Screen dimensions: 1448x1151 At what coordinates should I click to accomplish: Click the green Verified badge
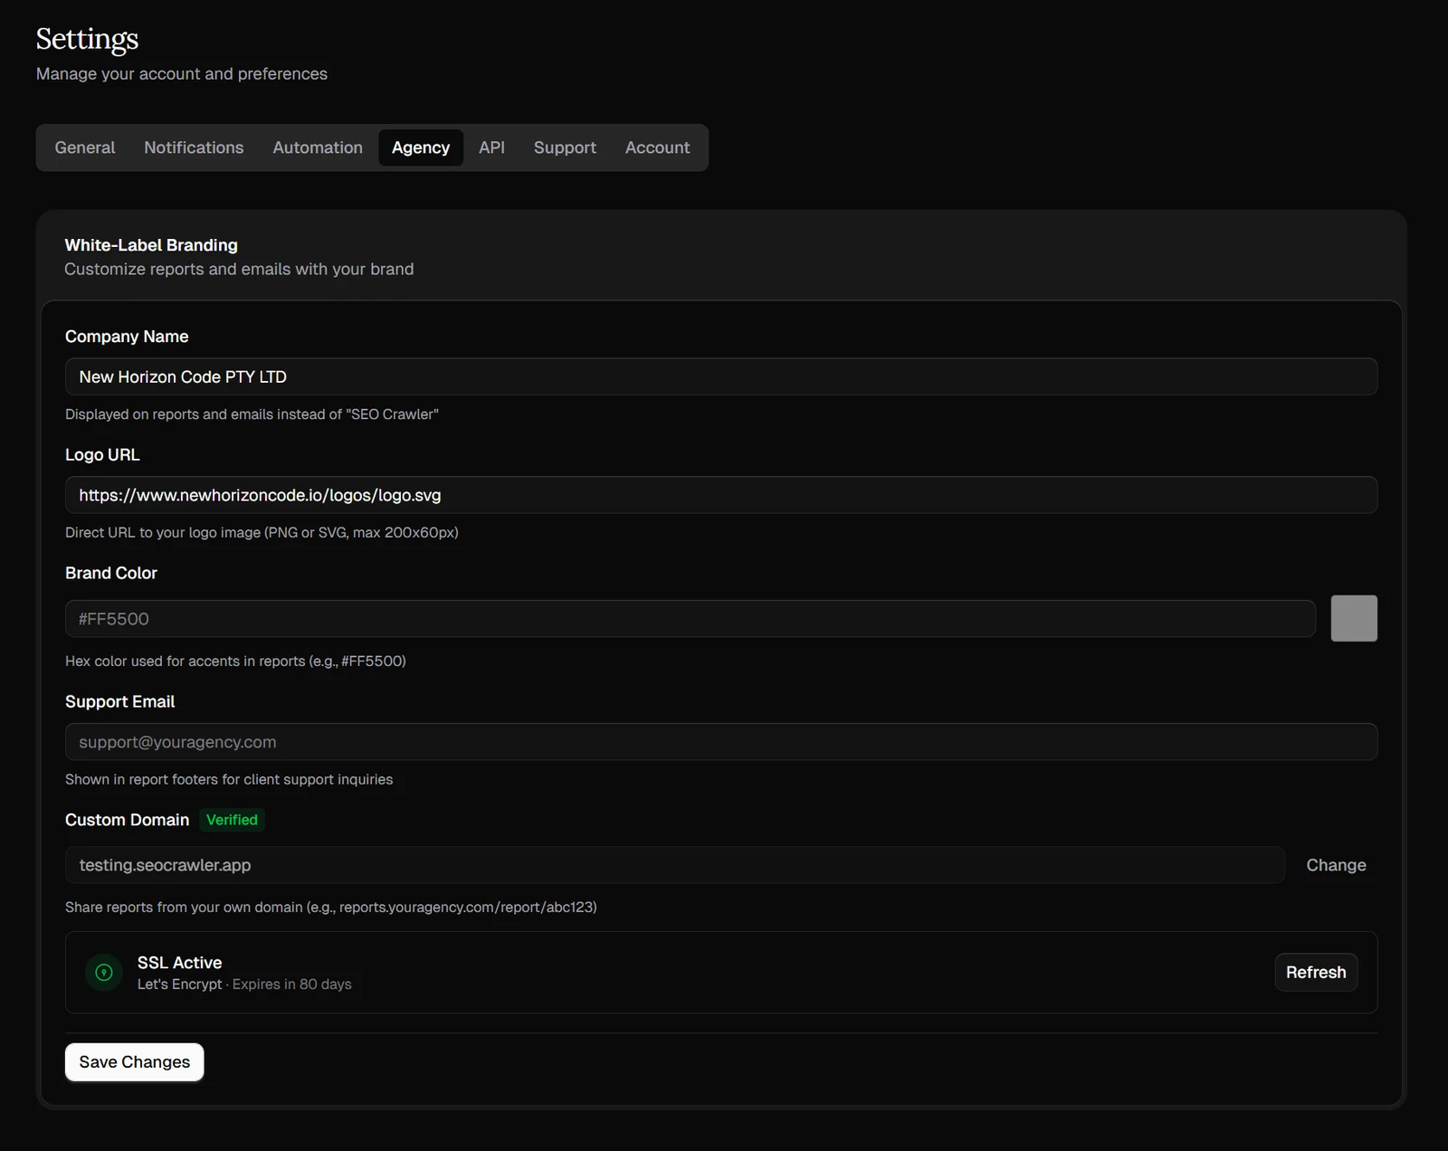tap(232, 820)
